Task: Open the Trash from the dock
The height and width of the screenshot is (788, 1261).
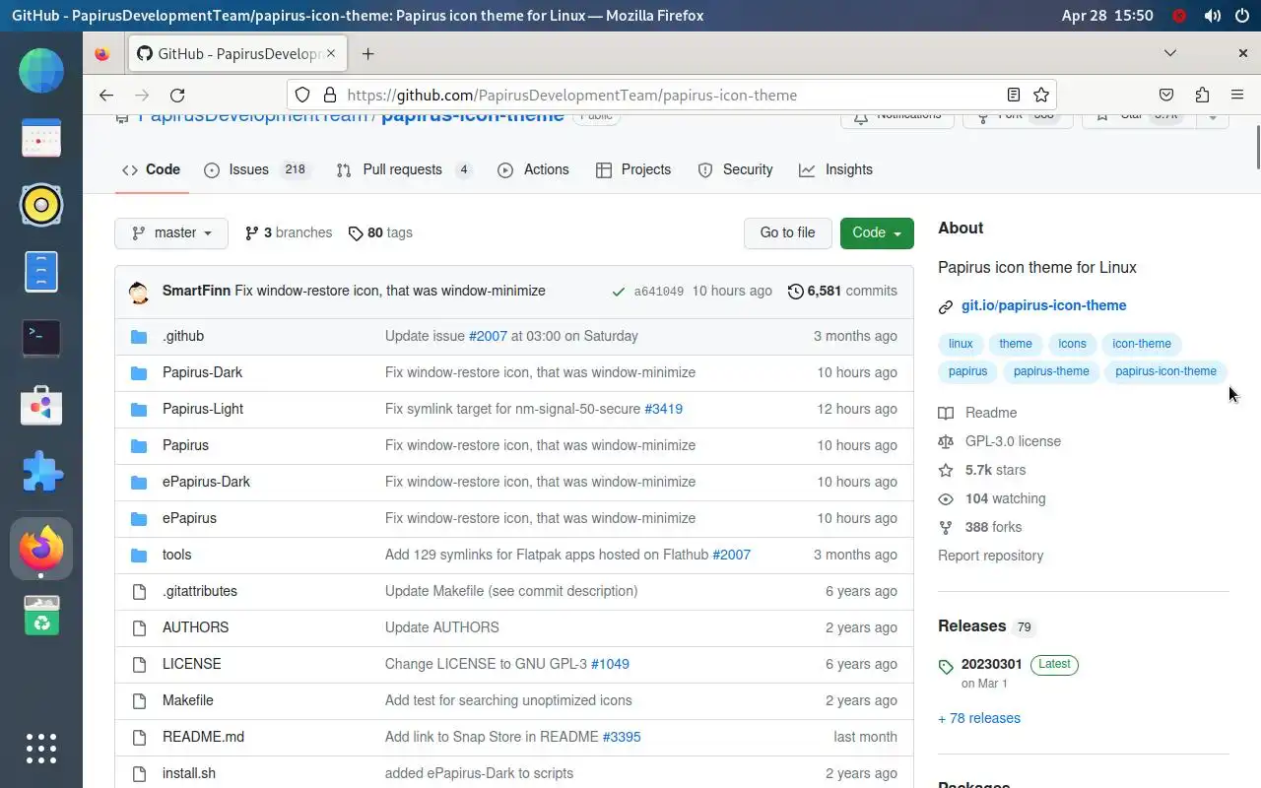Action: [x=41, y=616]
